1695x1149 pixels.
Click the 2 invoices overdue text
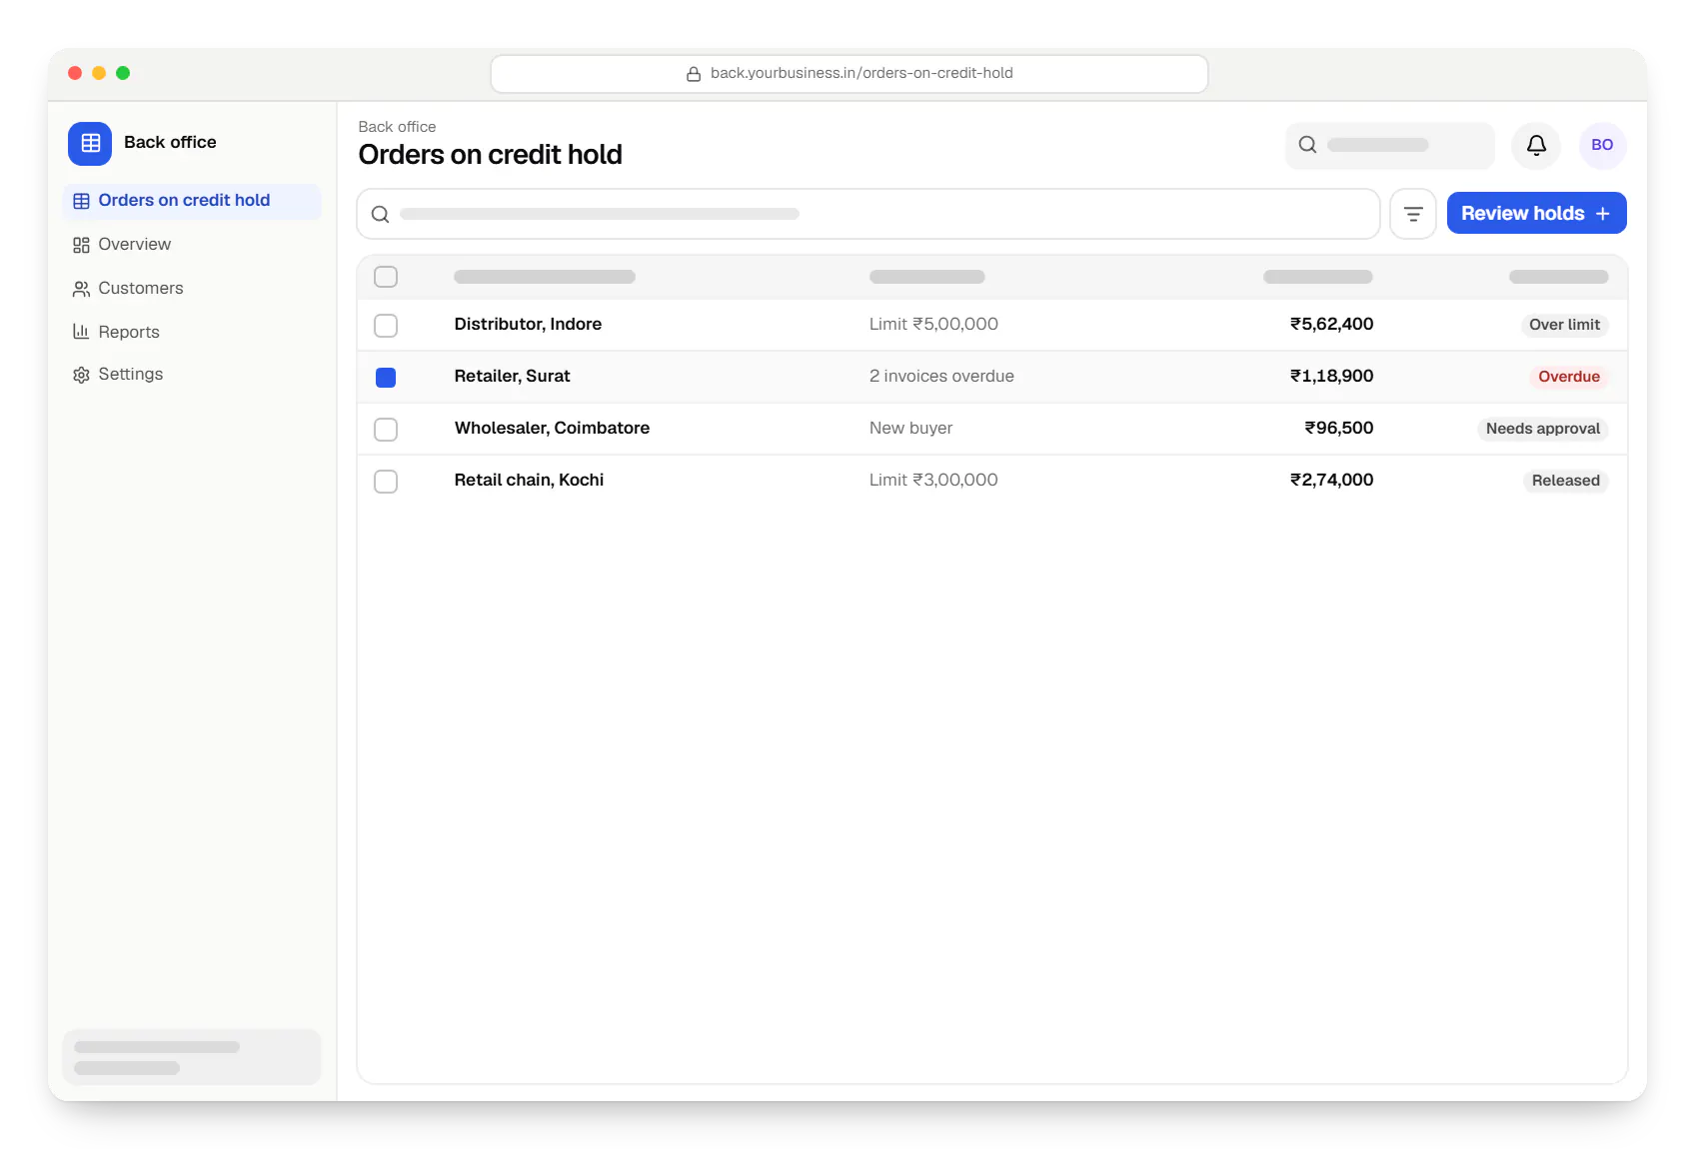[941, 376]
